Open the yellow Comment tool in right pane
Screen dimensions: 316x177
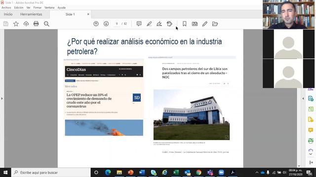pos(311,130)
